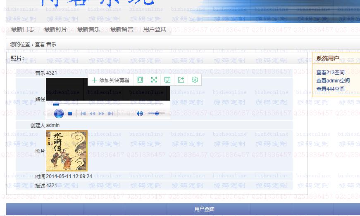Open the 最新音乐 menu item
The image size is (360, 216).
88,29
